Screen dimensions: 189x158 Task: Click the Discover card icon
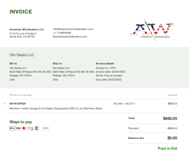[x=31, y=128]
